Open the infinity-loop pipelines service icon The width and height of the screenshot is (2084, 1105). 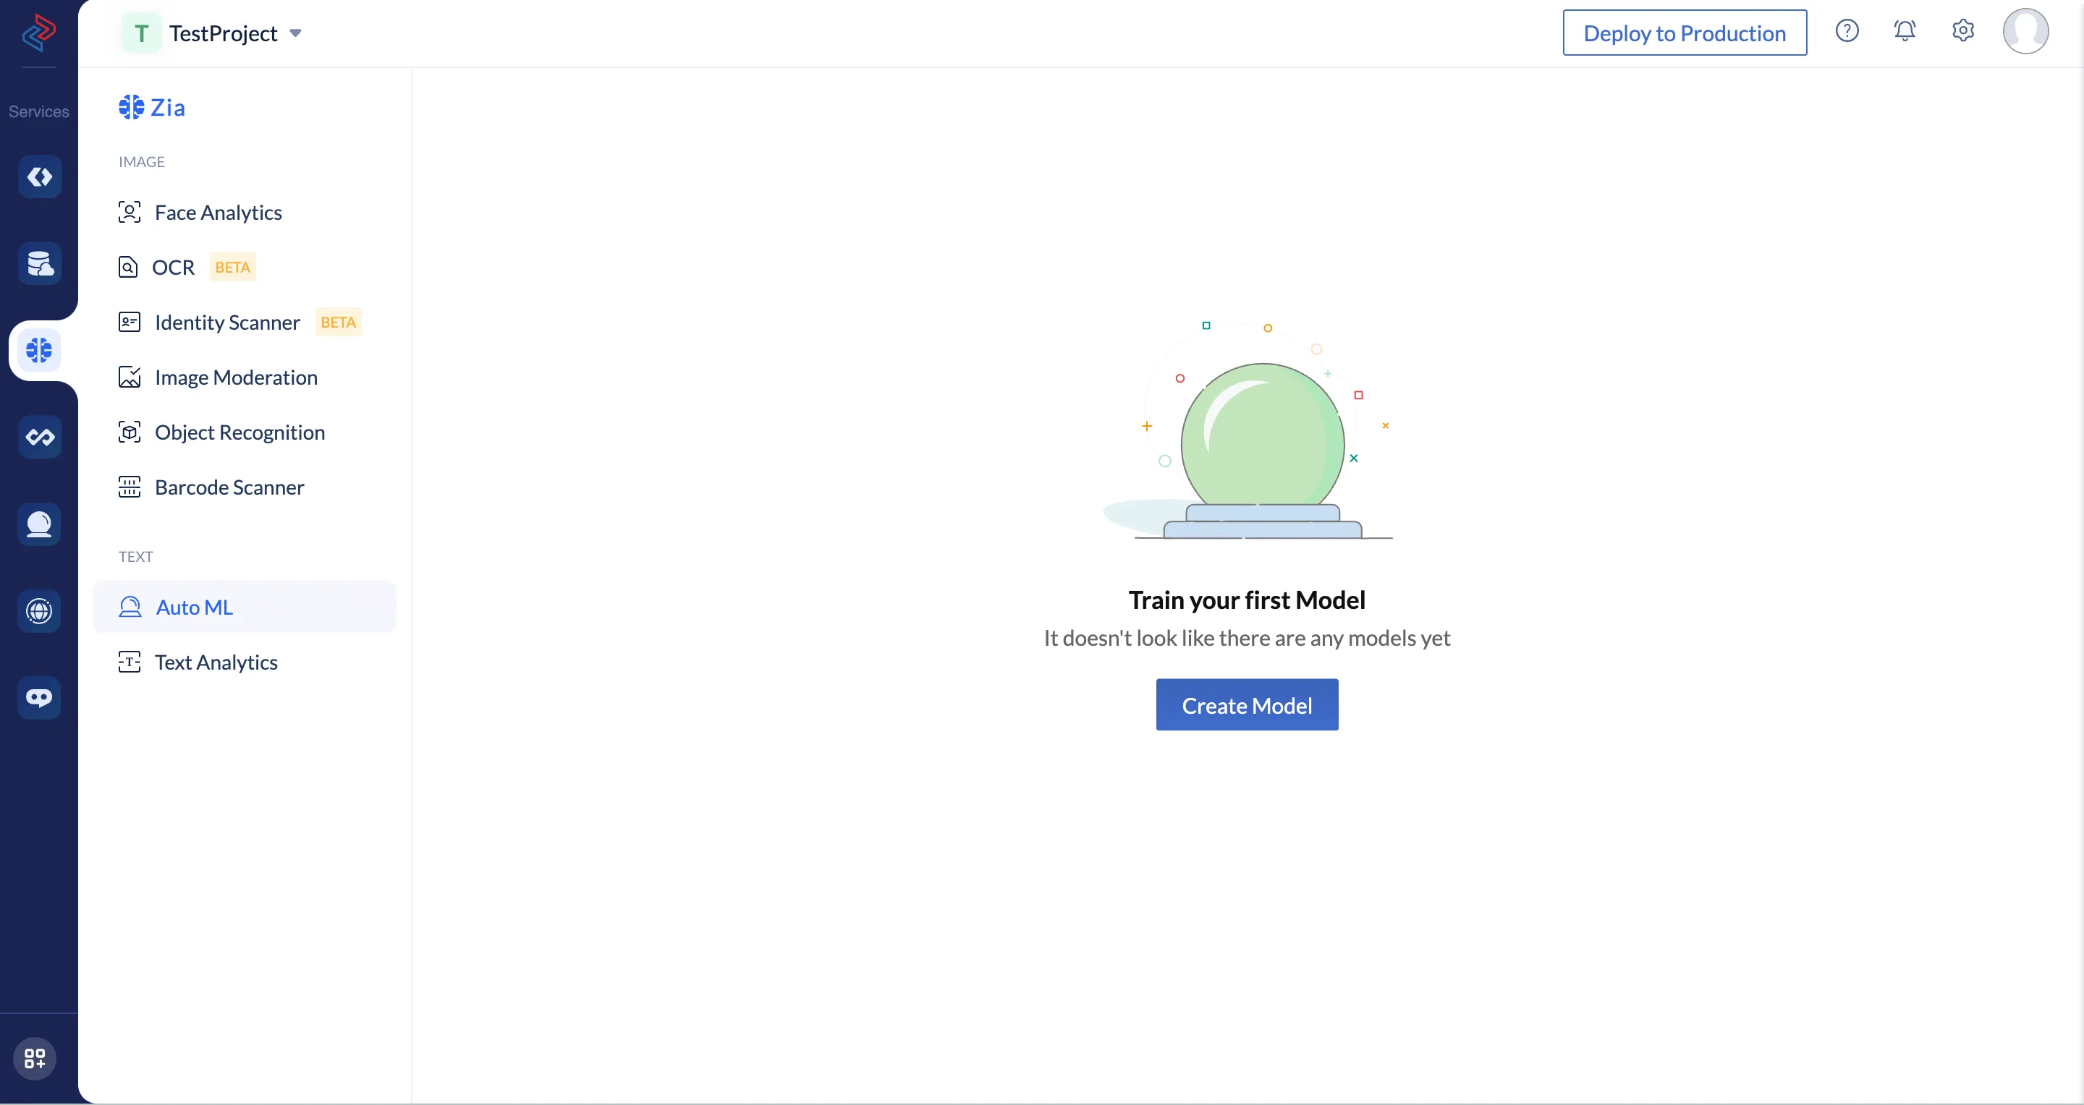[39, 438]
